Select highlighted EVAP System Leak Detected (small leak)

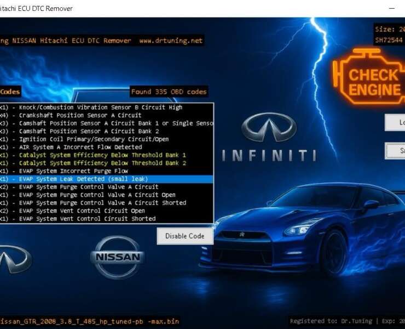click(x=107, y=179)
